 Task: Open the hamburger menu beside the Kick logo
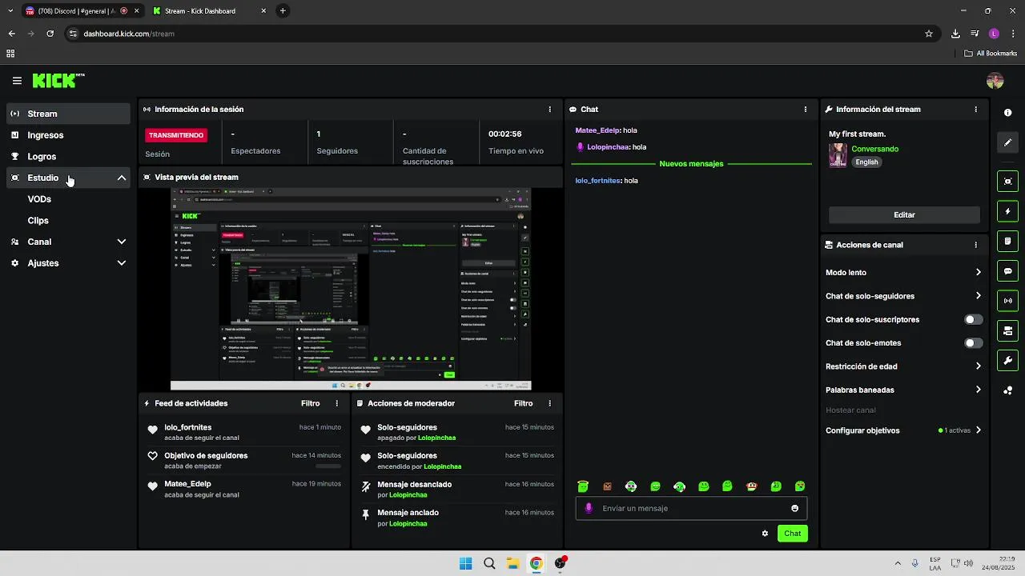pos(17,81)
